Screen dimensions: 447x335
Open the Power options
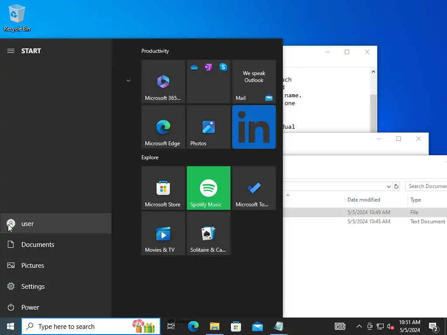tap(56, 308)
